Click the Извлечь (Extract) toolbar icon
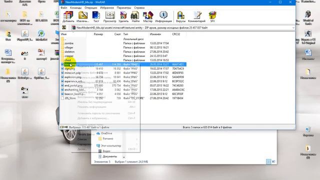The image size is (320, 180). pyautogui.click(x=82, y=16)
